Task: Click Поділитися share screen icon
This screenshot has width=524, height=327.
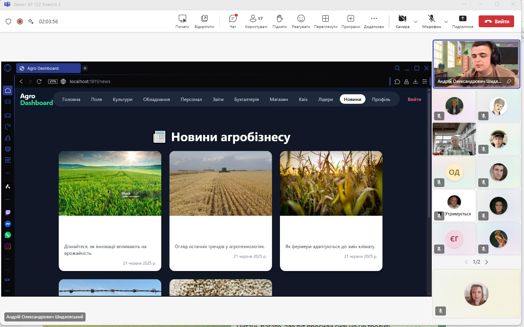Action: [462, 21]
